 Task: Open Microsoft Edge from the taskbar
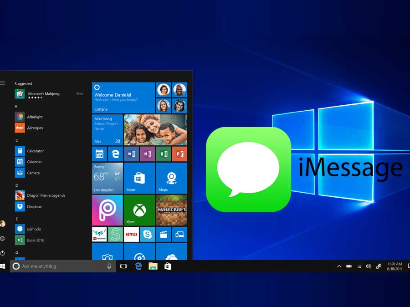pyautogui.click(x=138, y=266)
